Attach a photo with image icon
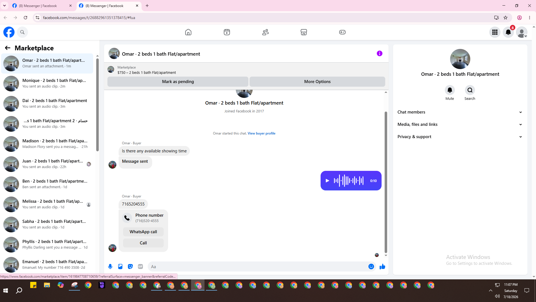This screenshot has width=536, height=302. [120, 267]
